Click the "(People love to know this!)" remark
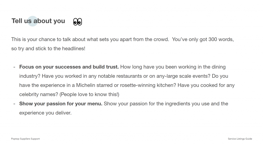Viewport: 263px width, 145px height. (x=89, y=94)
